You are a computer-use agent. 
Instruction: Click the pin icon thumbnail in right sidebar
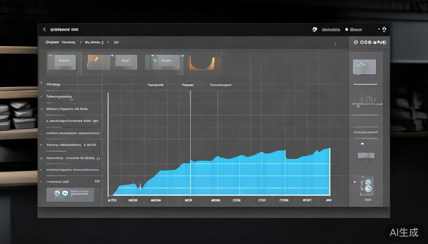pyautogui.click(x=364, y=67)
